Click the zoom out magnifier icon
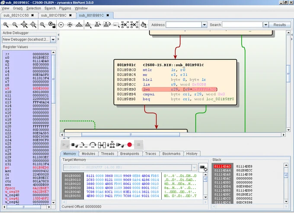 (x=15, y=25)
